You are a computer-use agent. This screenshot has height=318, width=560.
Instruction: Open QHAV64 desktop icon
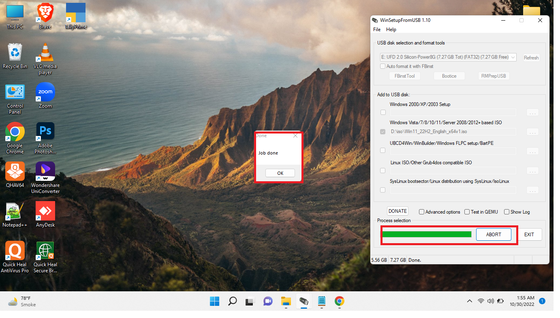click(x=15, y=175)
